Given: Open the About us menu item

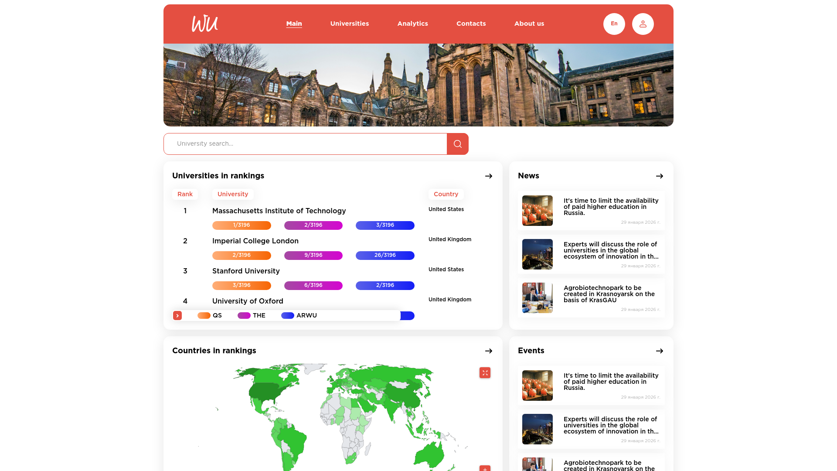Looking at the screenshot, I should coord(529,24).
